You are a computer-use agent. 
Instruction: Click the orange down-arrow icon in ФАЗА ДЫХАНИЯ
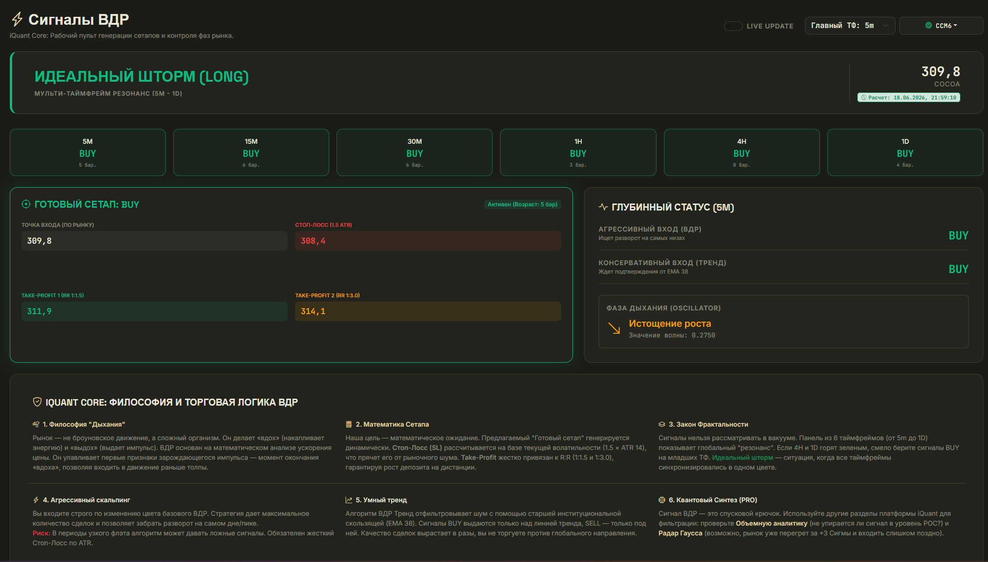(x=614, y=329)
